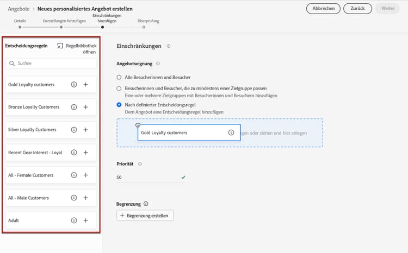This screenshot has height=253, width=408.
Task: Choose Nach definierter Entscheidungsregel radio
Action: [119, 104]
